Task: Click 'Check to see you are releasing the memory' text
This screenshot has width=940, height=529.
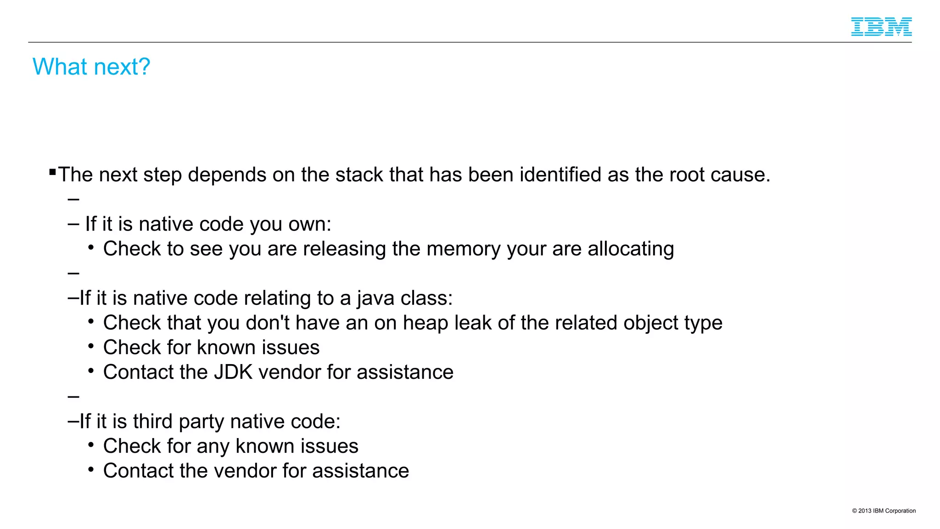Action: pyautogui.click(x=388, y=249)
